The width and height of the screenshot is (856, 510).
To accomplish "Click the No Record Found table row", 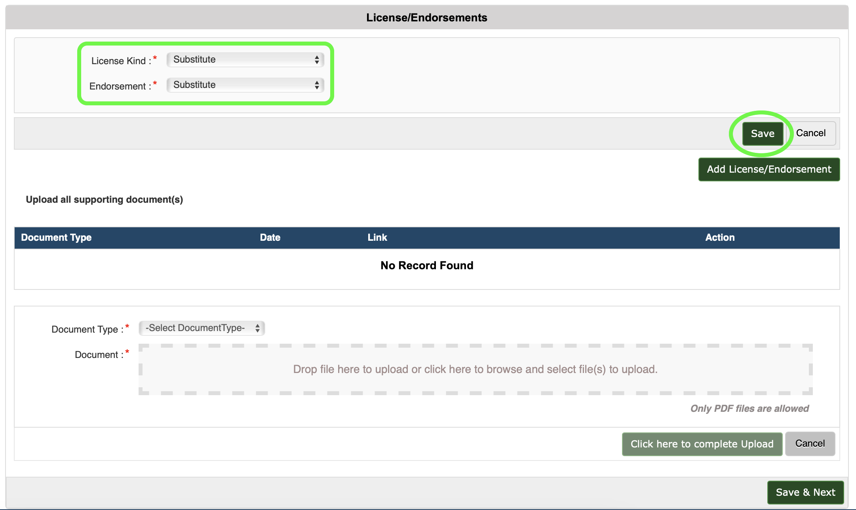I will click(x=426, y=266).
